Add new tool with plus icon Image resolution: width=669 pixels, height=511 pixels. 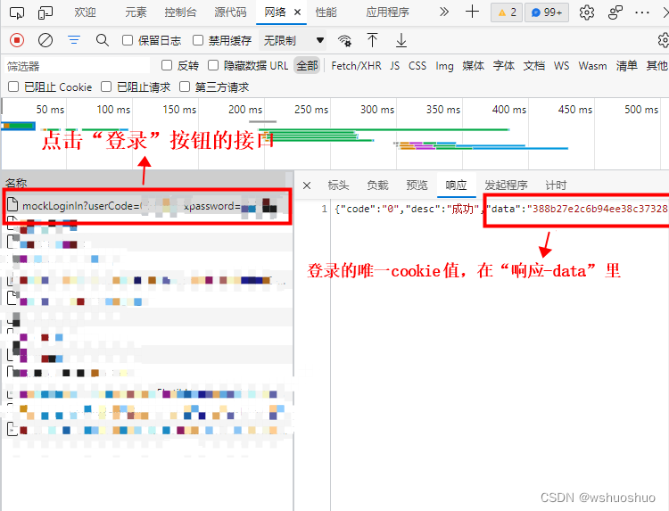[472, 12]
